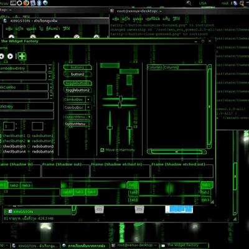Click button1

click(x=78, y=67)
